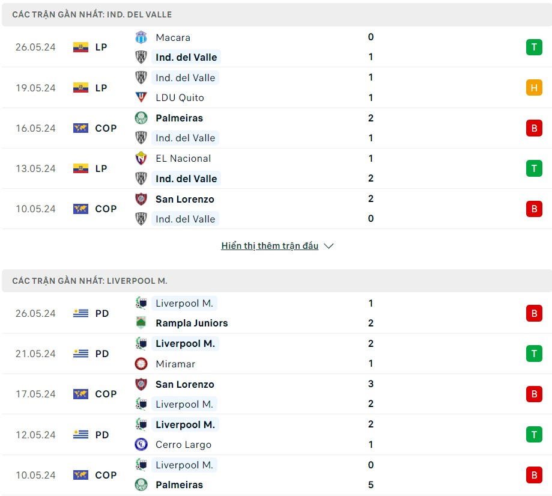Open the LDU Quito team badge
The image size is (552, 496).
pos(142,97)
